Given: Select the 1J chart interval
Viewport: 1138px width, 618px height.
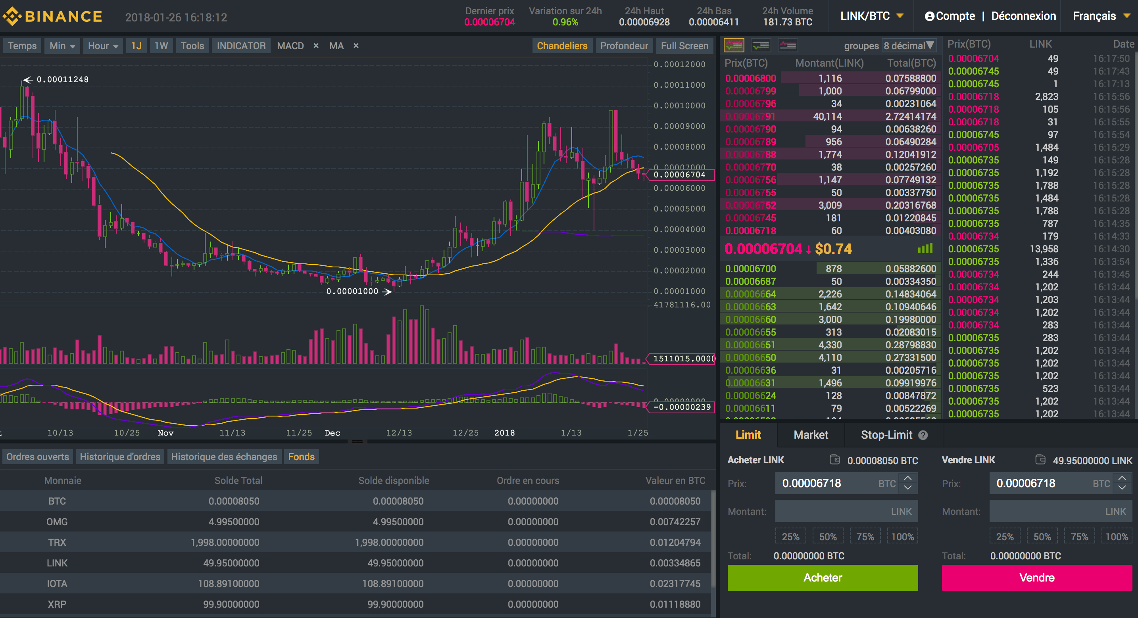Looking at the screenshot, I should pyautogui.click(x=136, y=46).
